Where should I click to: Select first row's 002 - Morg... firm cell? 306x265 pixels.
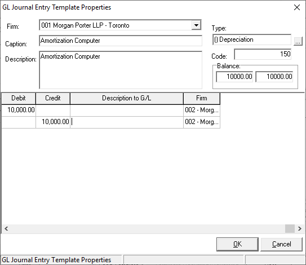(202, 110)
